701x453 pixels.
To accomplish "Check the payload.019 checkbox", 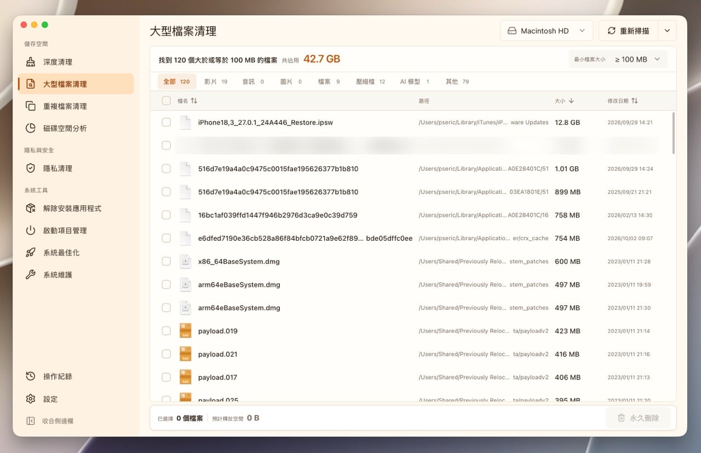I will (166, 331).
